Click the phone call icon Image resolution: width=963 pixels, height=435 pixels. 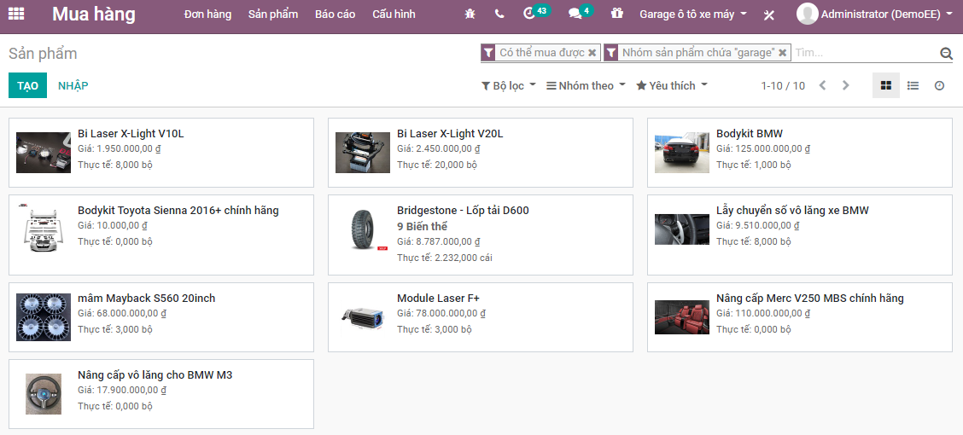tap(499, 14)
